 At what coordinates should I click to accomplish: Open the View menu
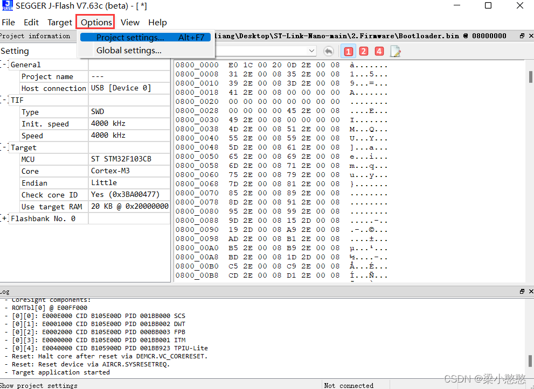[130, 23]
